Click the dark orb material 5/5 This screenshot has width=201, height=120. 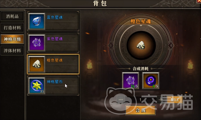coord(151,80)
